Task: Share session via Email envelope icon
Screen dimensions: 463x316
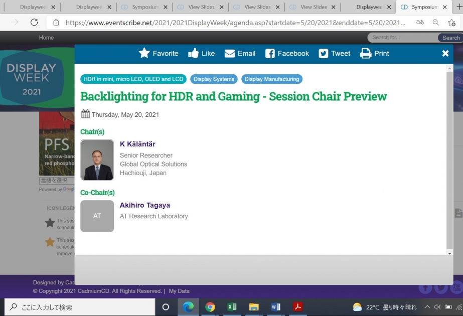Action: pos(229,54)
